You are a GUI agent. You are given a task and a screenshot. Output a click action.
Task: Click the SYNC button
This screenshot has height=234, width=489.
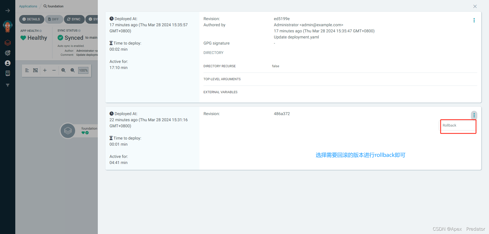(x=74, y=19)
